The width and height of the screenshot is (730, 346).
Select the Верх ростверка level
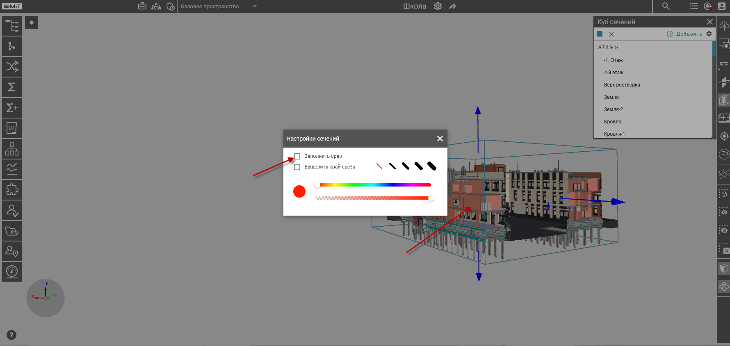pyautogui.click(x=622, y=85)
